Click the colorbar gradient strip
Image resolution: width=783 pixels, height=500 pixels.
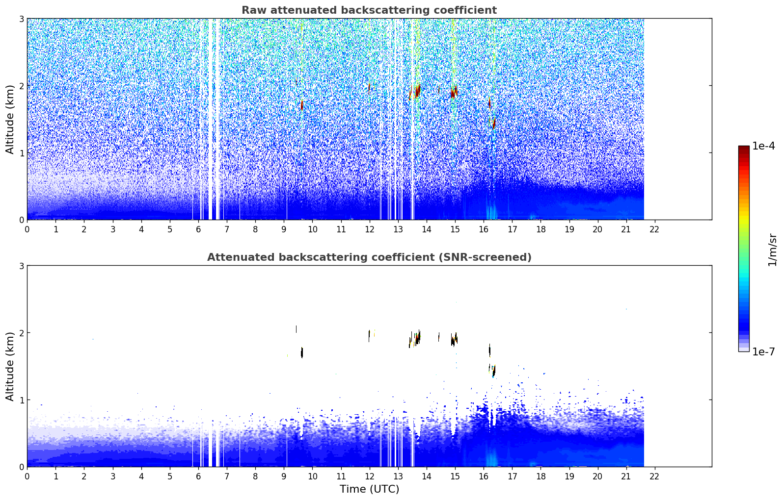click(744, 249)
